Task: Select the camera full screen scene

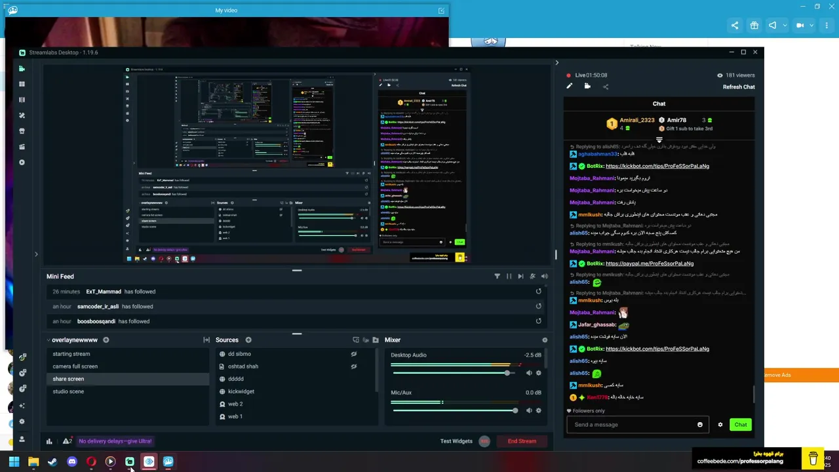Action: tap(128, 366)
